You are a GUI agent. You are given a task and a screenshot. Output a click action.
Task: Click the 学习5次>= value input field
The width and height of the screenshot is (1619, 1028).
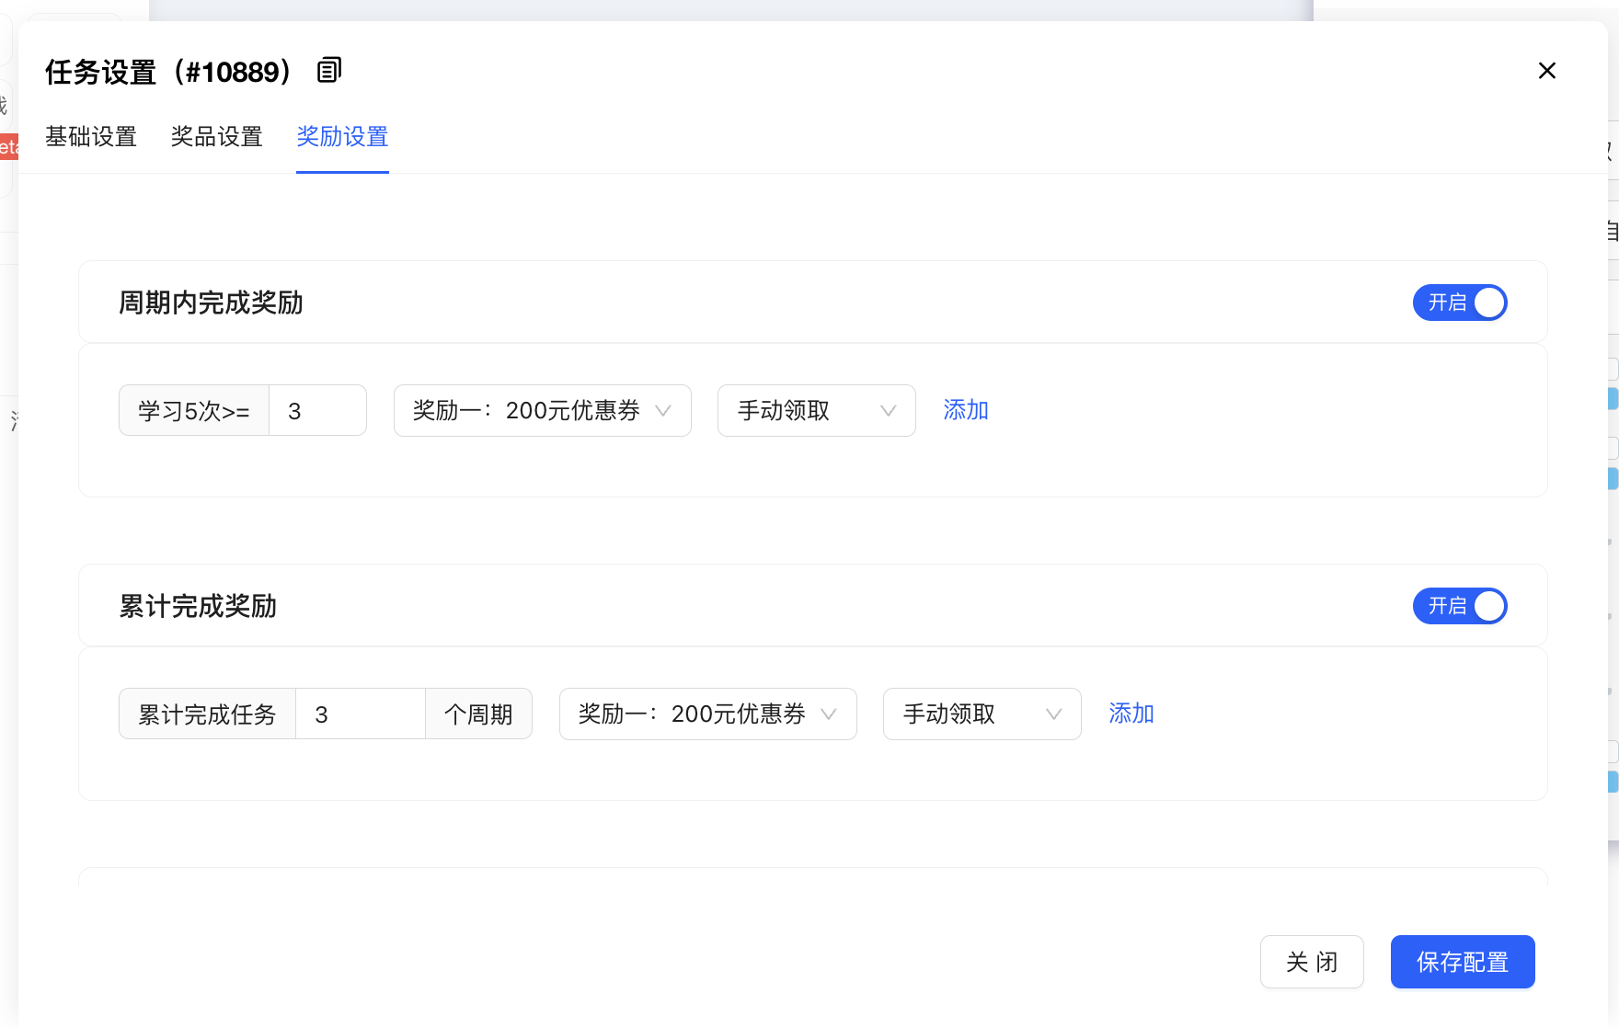pos(317,411)
